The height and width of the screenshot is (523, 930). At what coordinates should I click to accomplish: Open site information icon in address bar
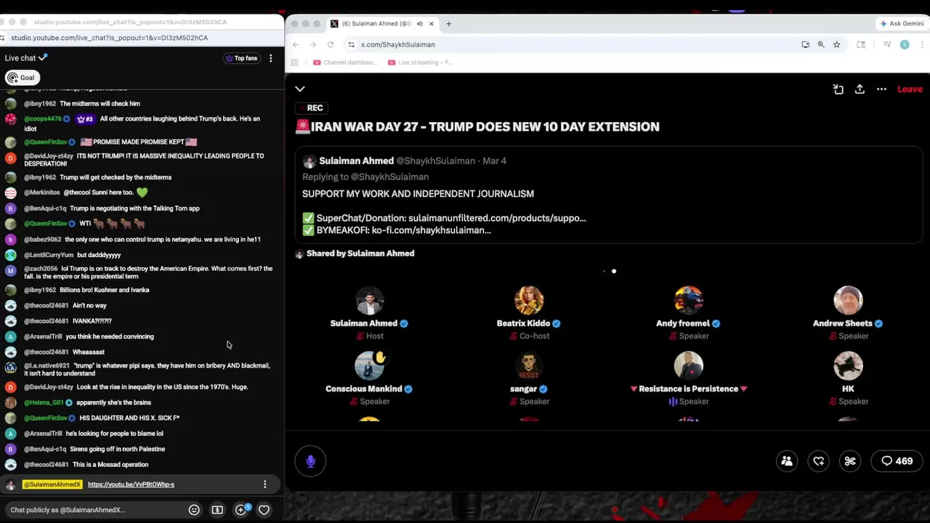(x=352, y=44)
